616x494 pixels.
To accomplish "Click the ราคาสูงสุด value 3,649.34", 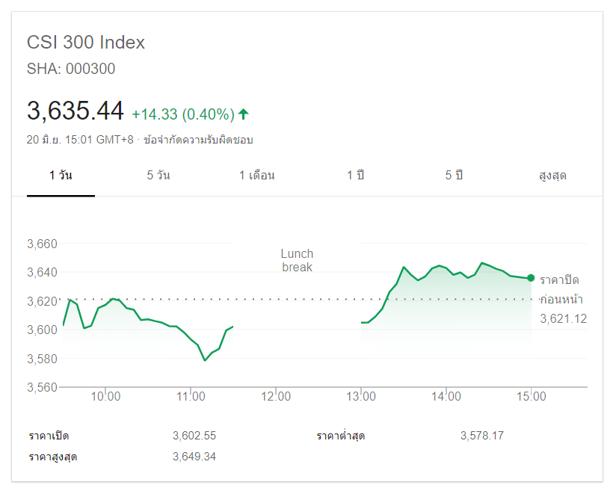I will pyautogui.click(x=194, y=457).
